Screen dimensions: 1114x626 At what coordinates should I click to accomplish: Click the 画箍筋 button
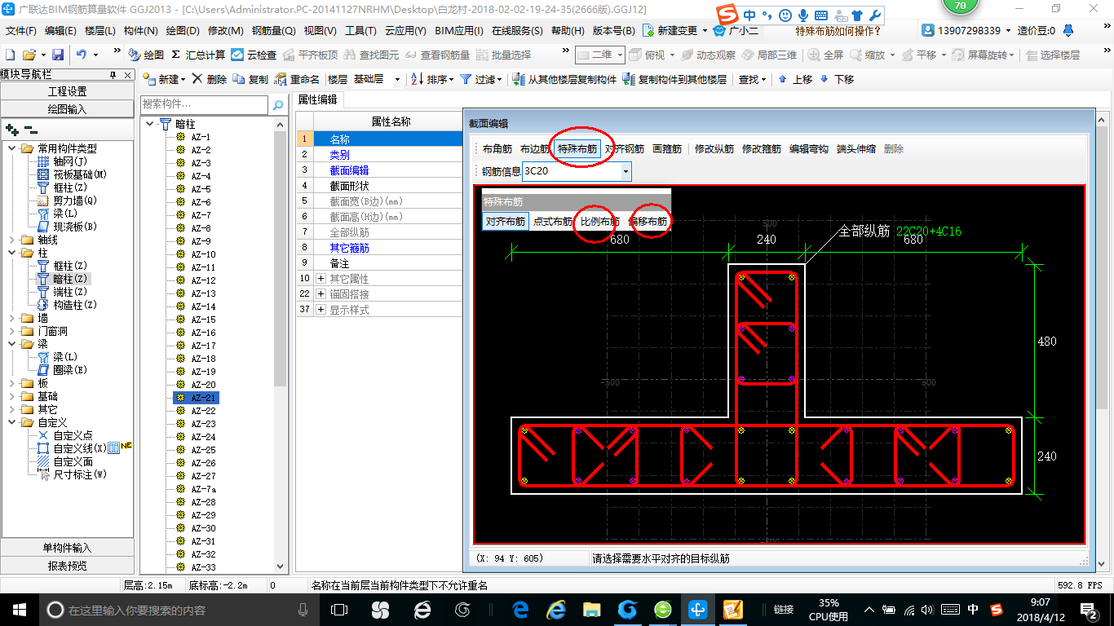(x=667, y=149)
